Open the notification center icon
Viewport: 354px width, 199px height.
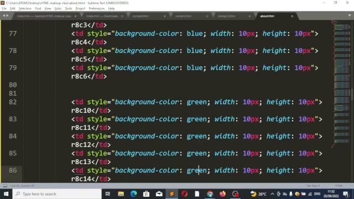[x=346, y=194]
